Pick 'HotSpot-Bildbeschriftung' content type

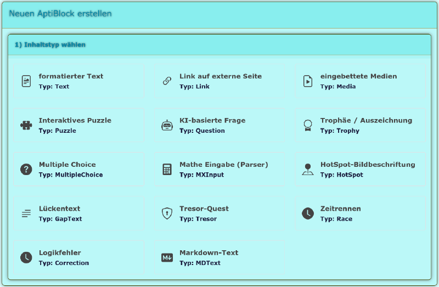[361, 169]
